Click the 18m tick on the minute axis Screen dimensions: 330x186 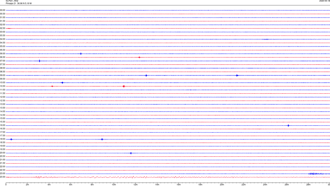200,185
